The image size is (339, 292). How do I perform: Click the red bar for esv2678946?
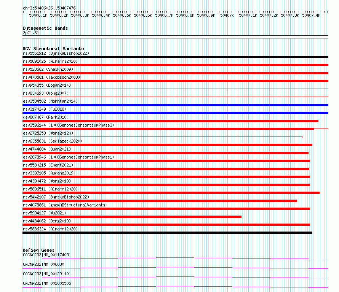tap(166, 161)
